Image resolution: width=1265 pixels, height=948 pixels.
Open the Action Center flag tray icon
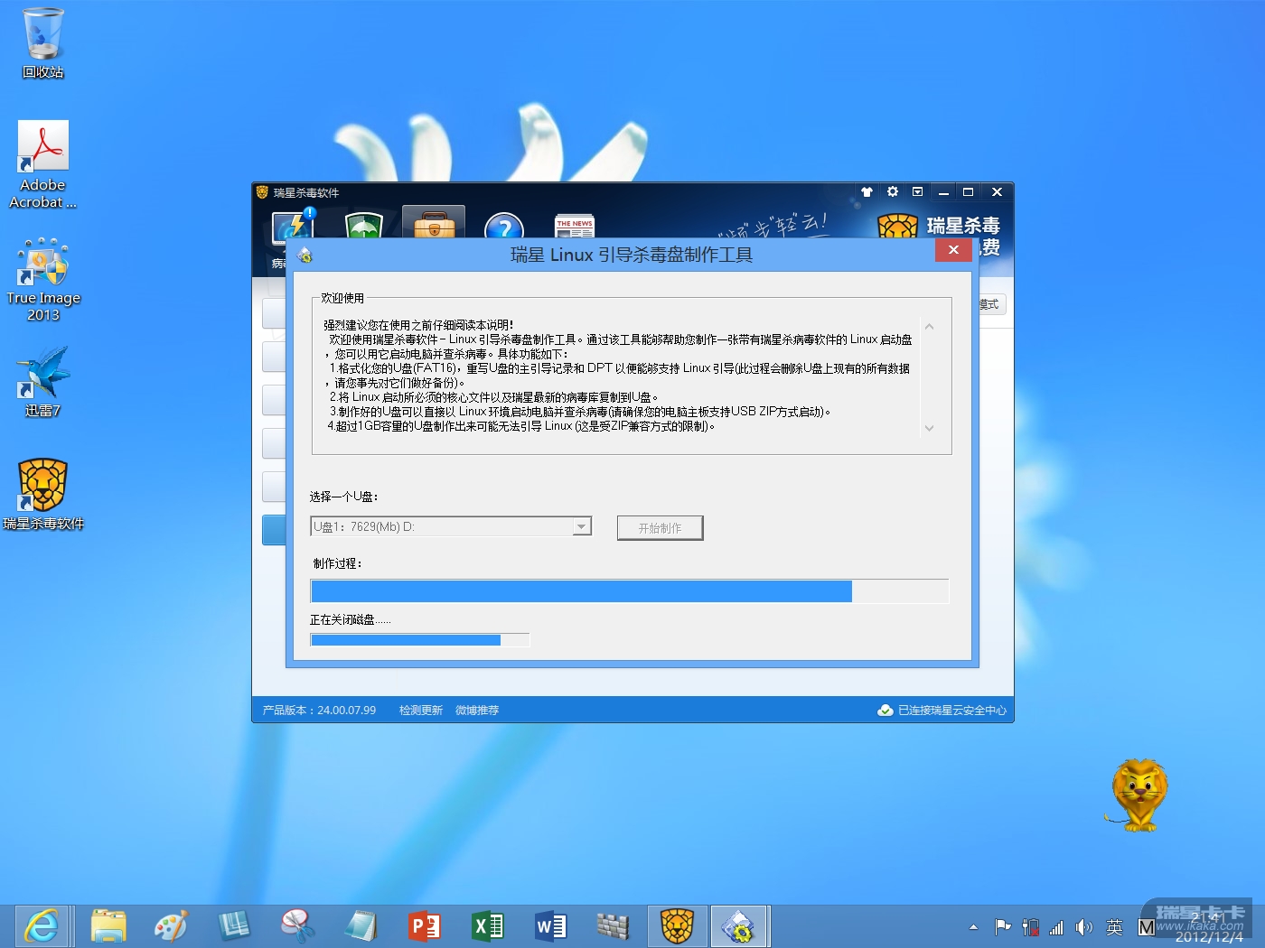click(1002, 927)
